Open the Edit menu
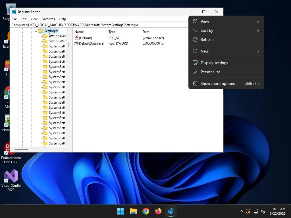The height and width of the screenshot is (218, 291). point(24,19)
